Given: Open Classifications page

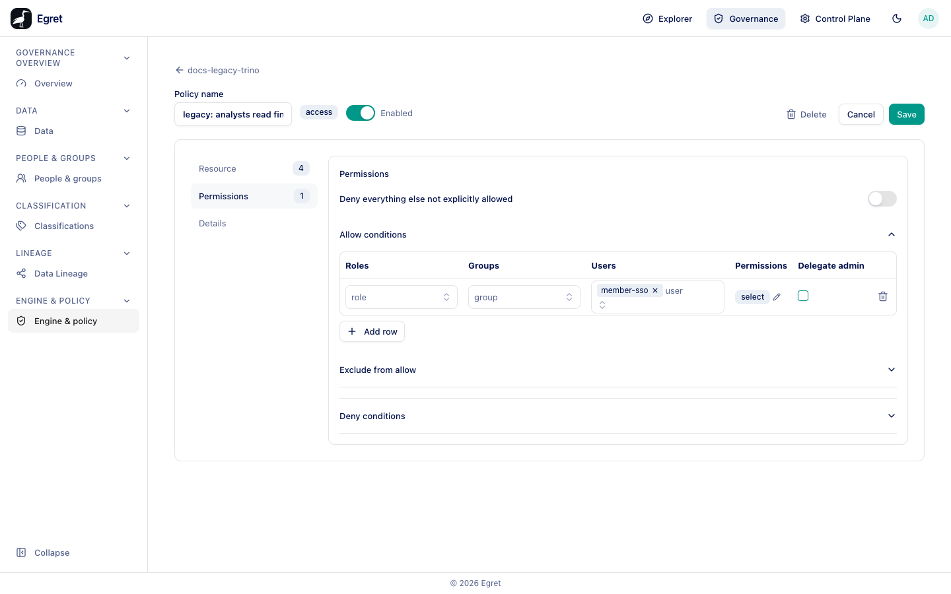Looking at the screenshot, I should (x=73, y=226).
